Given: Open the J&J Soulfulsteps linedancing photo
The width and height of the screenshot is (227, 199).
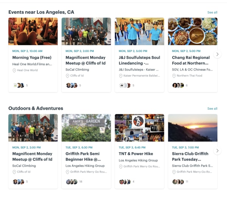Looking at the screenshot, I should click(139, 31).
